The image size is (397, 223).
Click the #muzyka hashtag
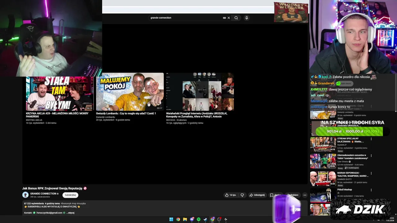[x=81, y=203]
